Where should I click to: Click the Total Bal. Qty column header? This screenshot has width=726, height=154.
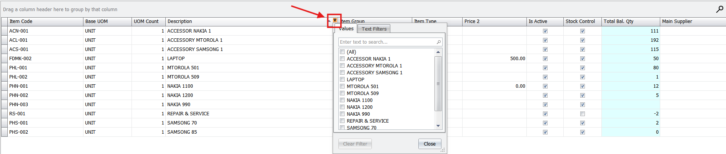pos(630,21)
